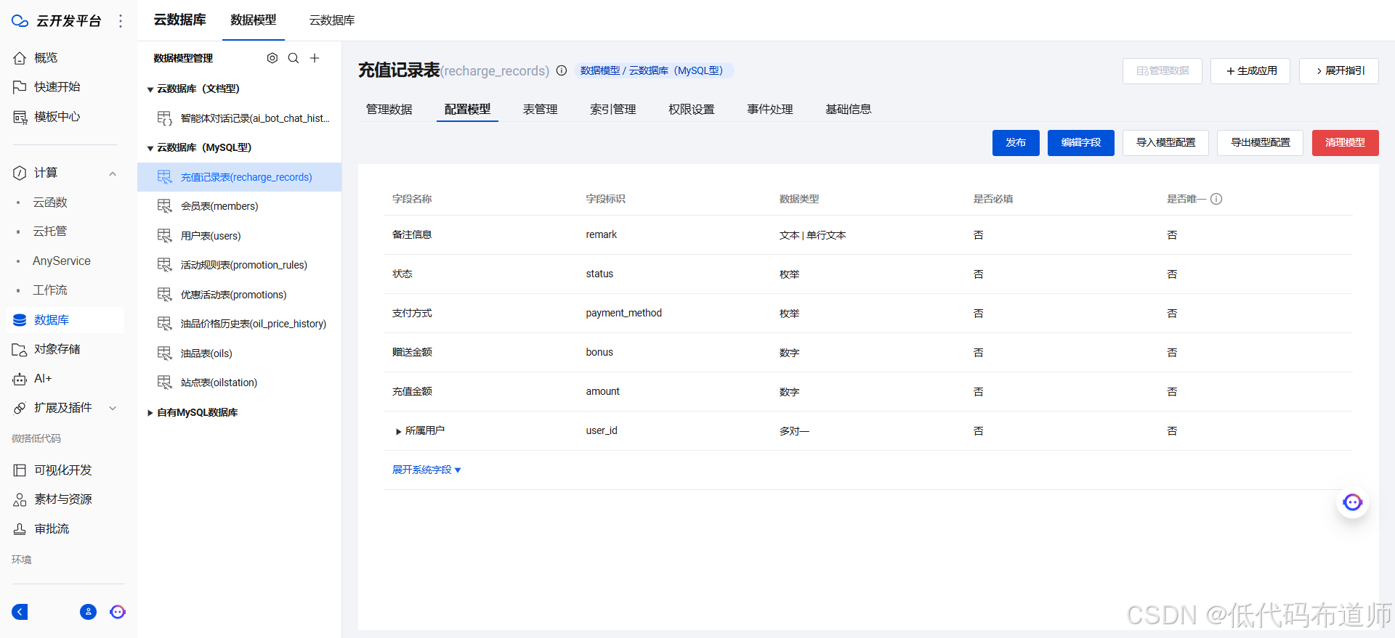Click the 审批流 stamp icon
Image resolution: width=1395 pixels, height=638 pixels.
[20, 529]
